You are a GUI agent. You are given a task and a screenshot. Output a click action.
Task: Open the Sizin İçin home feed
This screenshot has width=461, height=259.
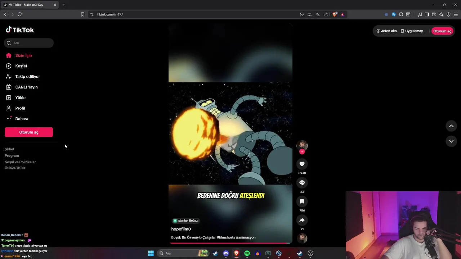point(19,55)
